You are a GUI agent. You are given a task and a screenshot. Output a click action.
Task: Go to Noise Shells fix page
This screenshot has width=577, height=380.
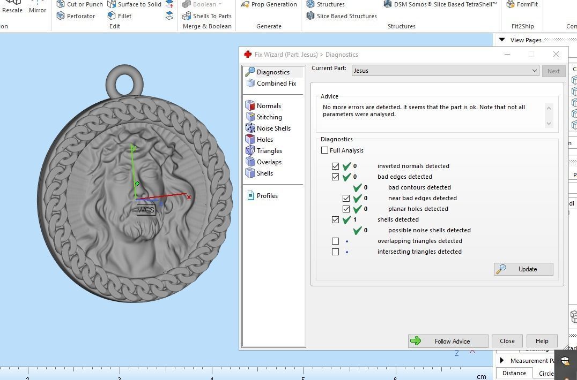pos(268,128)
